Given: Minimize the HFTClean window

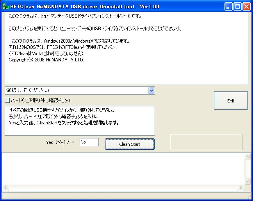Looking at the screenshot, I should point(228,6).
